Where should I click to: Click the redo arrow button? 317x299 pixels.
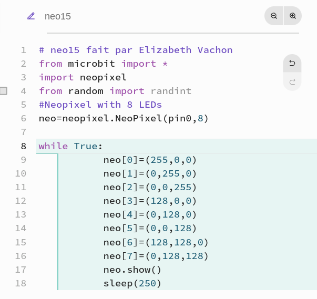[x=292, y=82]
